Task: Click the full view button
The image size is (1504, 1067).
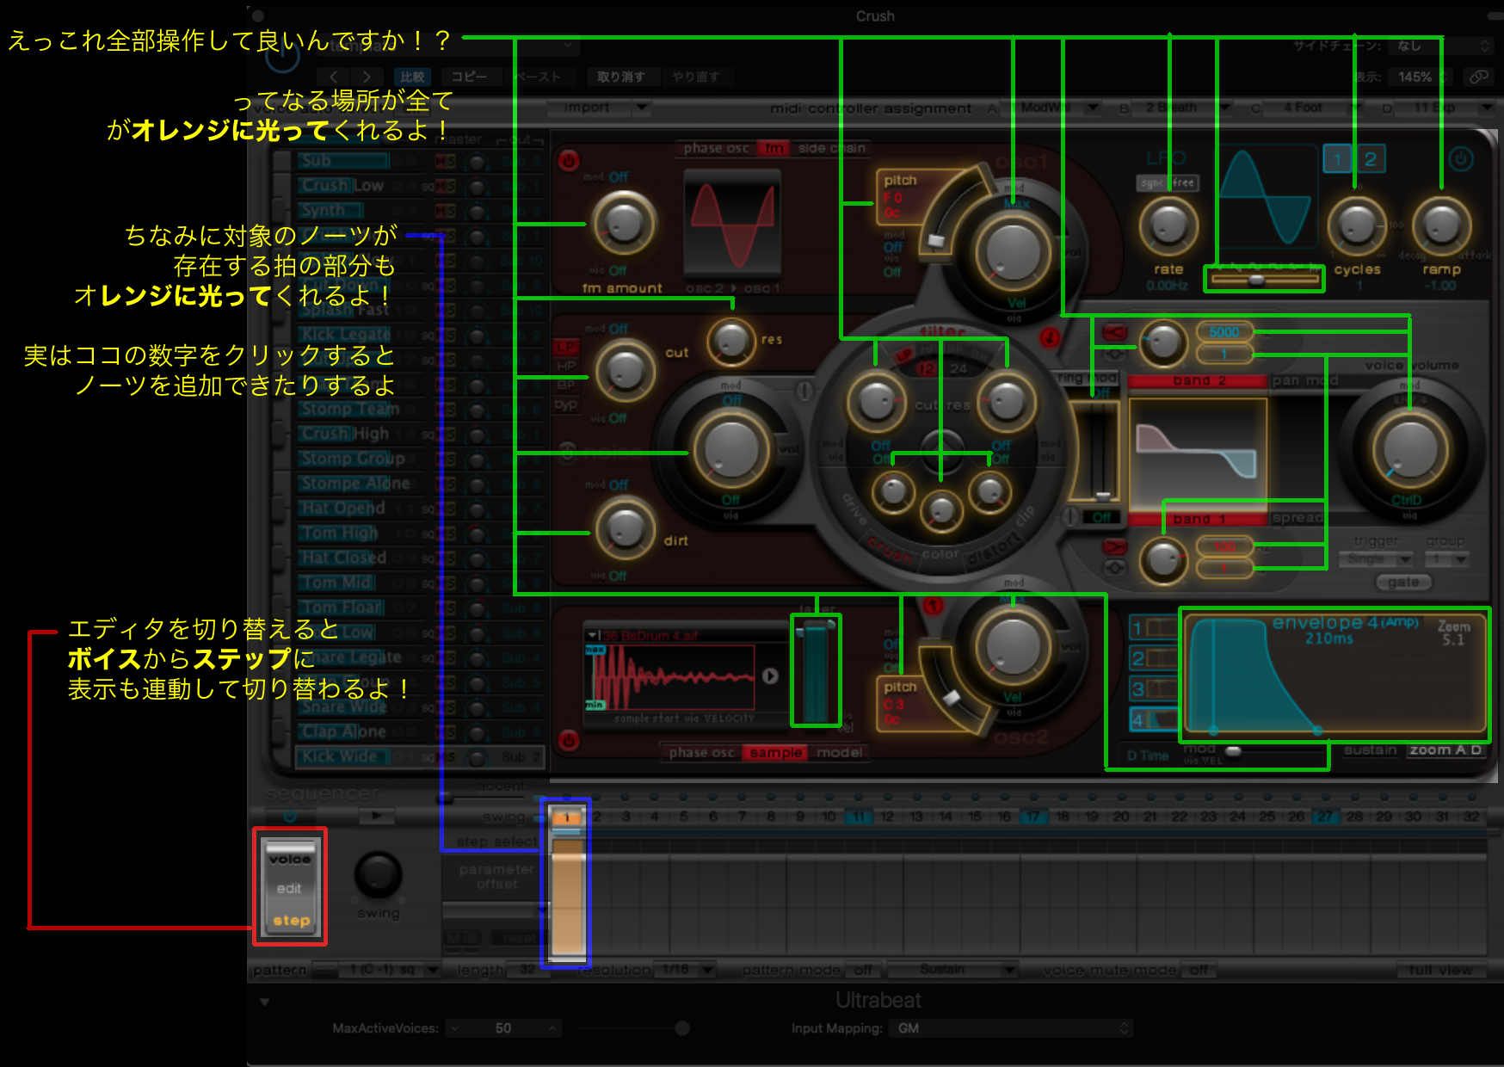Action: tap(1440, 970)
